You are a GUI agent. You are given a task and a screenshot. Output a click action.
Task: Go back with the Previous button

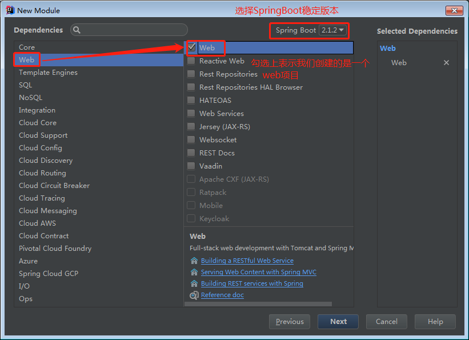coord(290,322)
